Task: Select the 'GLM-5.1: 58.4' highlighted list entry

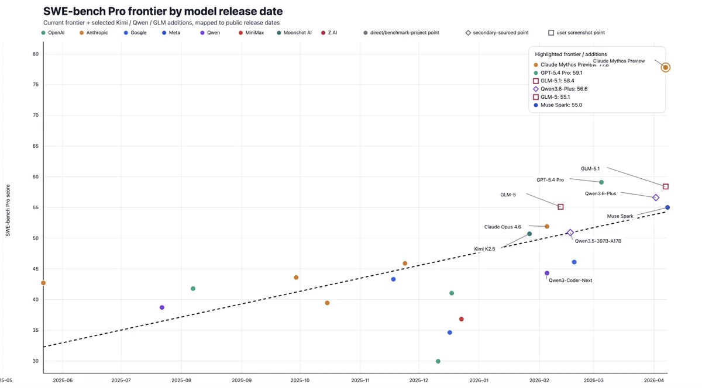Action: (553, 81)
